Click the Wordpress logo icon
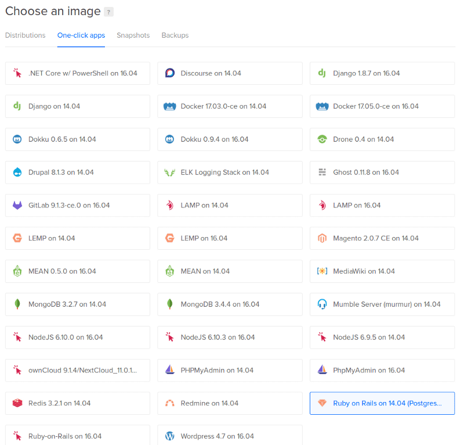This screenshot has width=464, height=445. click(x=170, y=436)
